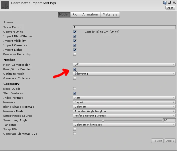Screen dimensions: 177x151
Task: Click the '1cm (File) to 1m (Unity)' text
Action: [102, 32]
